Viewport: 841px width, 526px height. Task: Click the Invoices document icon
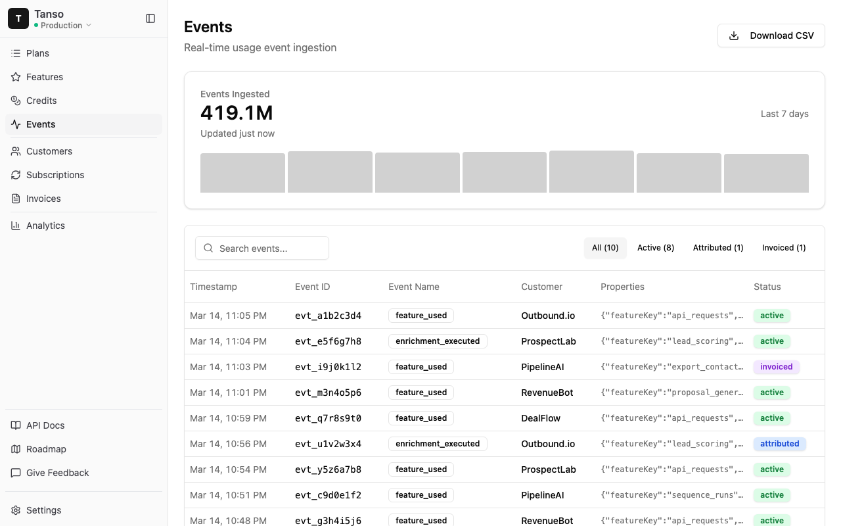tap(16, 199)
